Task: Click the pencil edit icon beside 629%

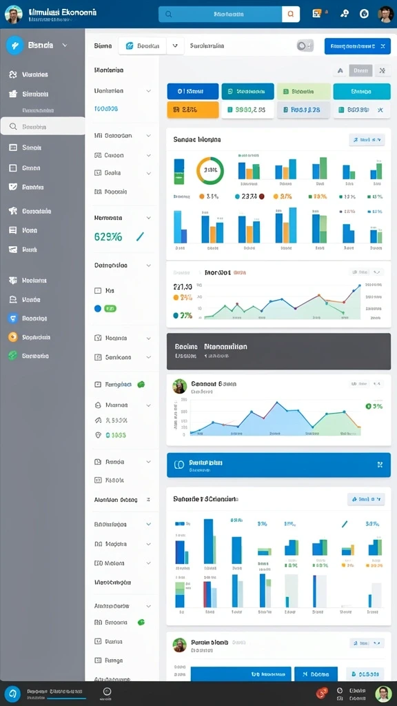Action: (140, 236)
